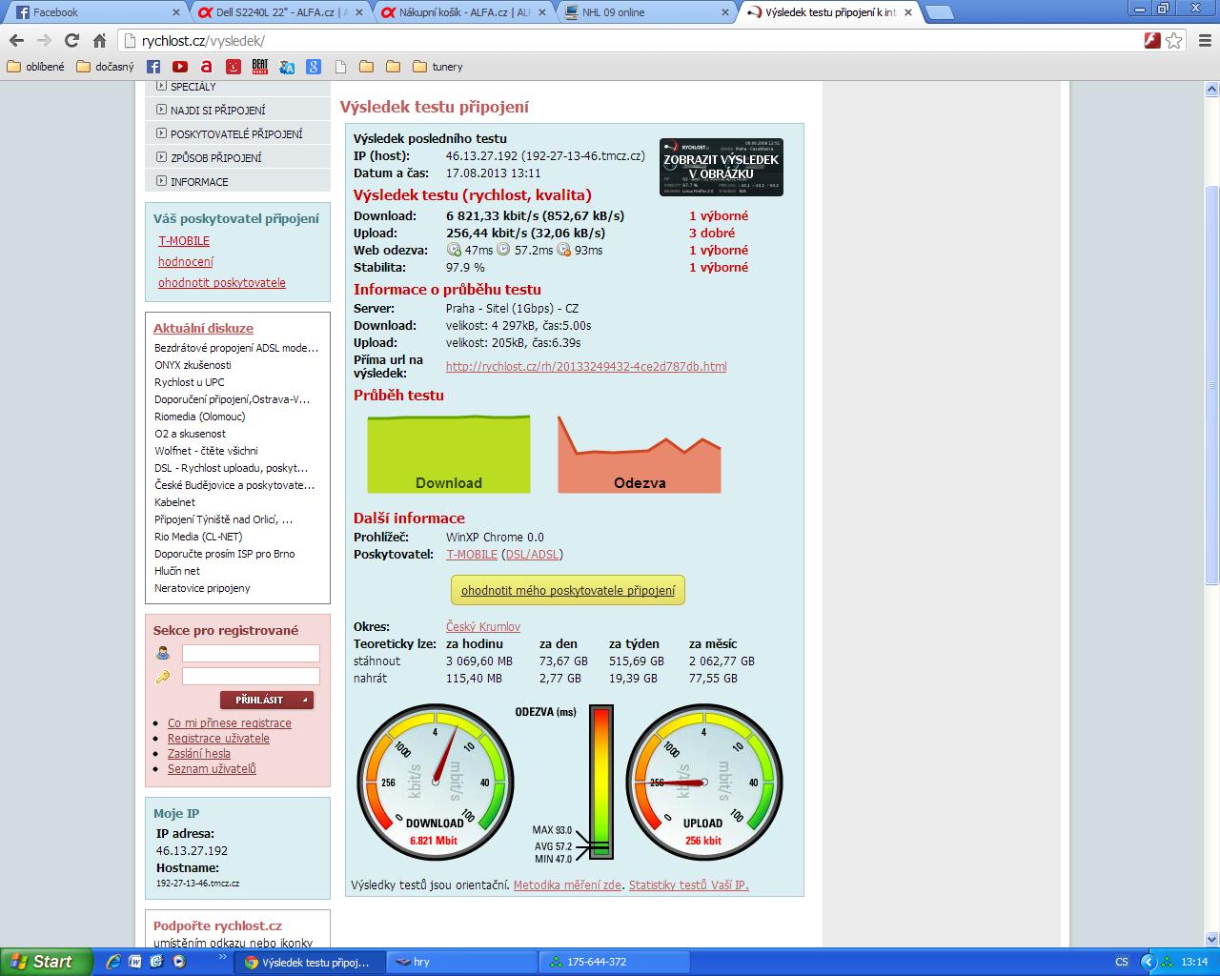
Task: Open the 'Statistiky testů Vaší IP' link
Action: coord(688,884)
